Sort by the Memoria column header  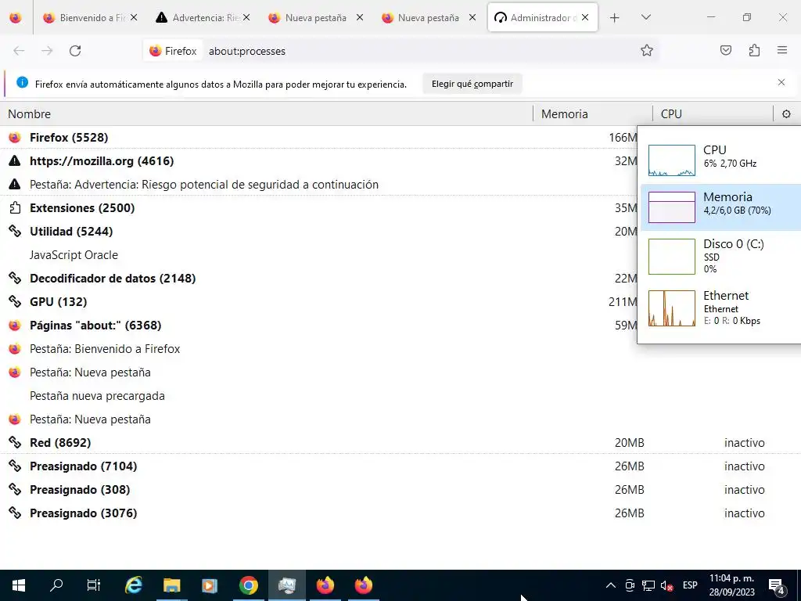[593, 114]
